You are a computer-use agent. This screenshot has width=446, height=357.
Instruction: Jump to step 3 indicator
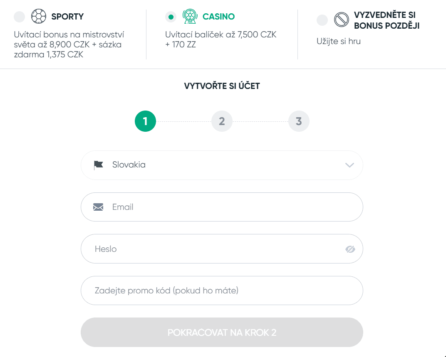click(299, 121)
